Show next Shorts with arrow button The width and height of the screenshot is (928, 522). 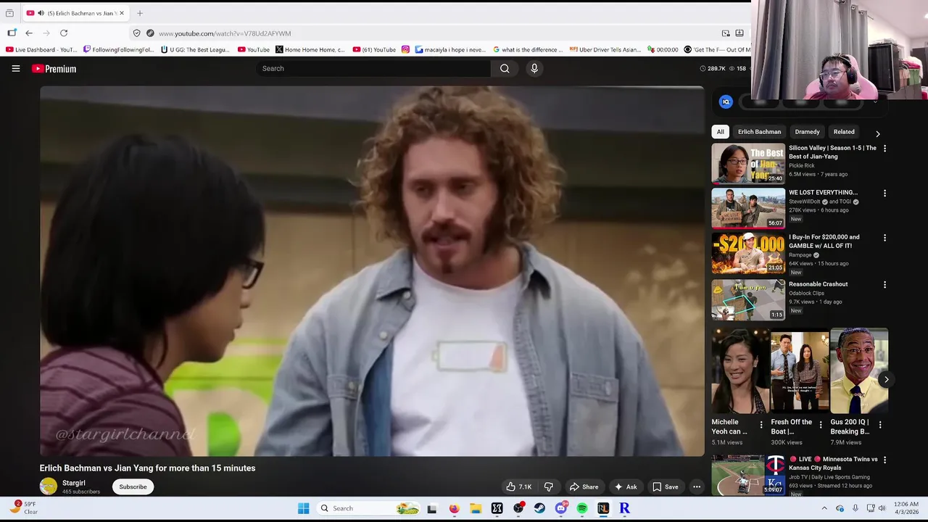[x=886, y=380]
